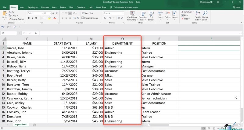Toggle Italic formatting
Image resolution: width=244 pixels, height=130 pixels.
coord(32,18)
